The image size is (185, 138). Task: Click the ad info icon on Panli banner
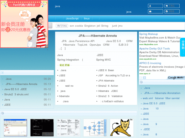click(x=47, y=46)
